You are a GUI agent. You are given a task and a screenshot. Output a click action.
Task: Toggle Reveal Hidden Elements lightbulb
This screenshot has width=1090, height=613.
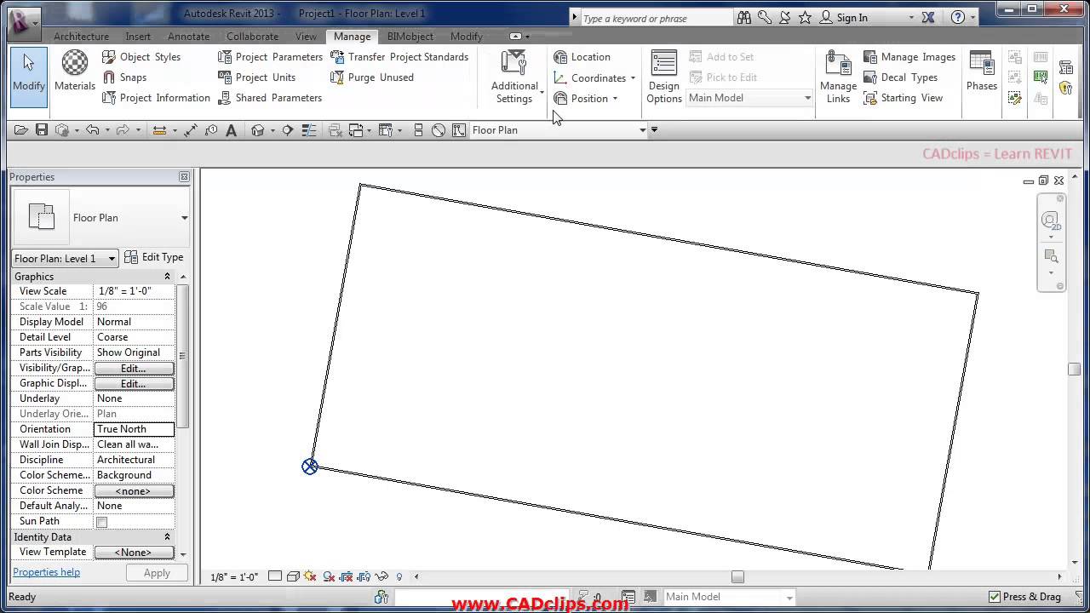(399, 576)
